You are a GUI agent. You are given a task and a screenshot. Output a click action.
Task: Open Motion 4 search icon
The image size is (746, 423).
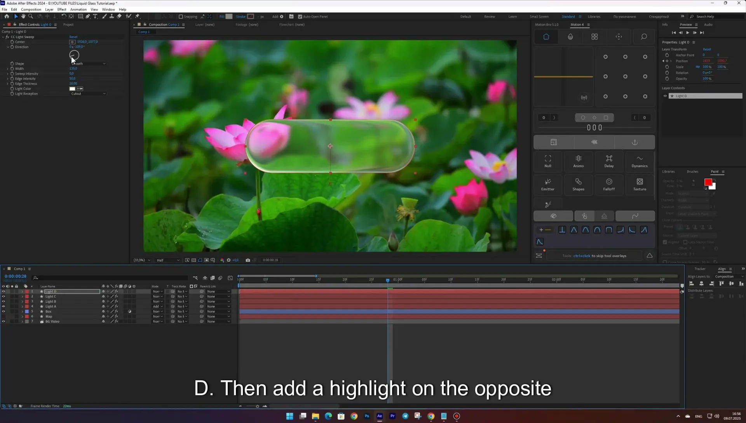point(644,37)
